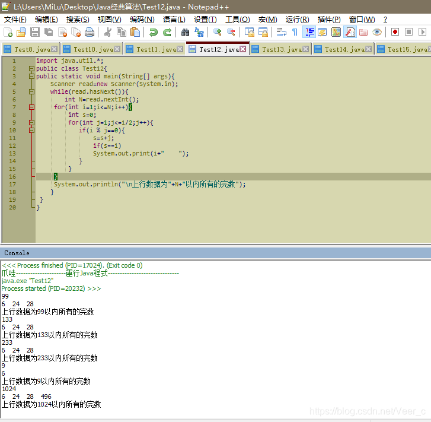This screenshot has height=422, width=431.
Task: Create a new file with the New icon
Action: pos(8,32)
